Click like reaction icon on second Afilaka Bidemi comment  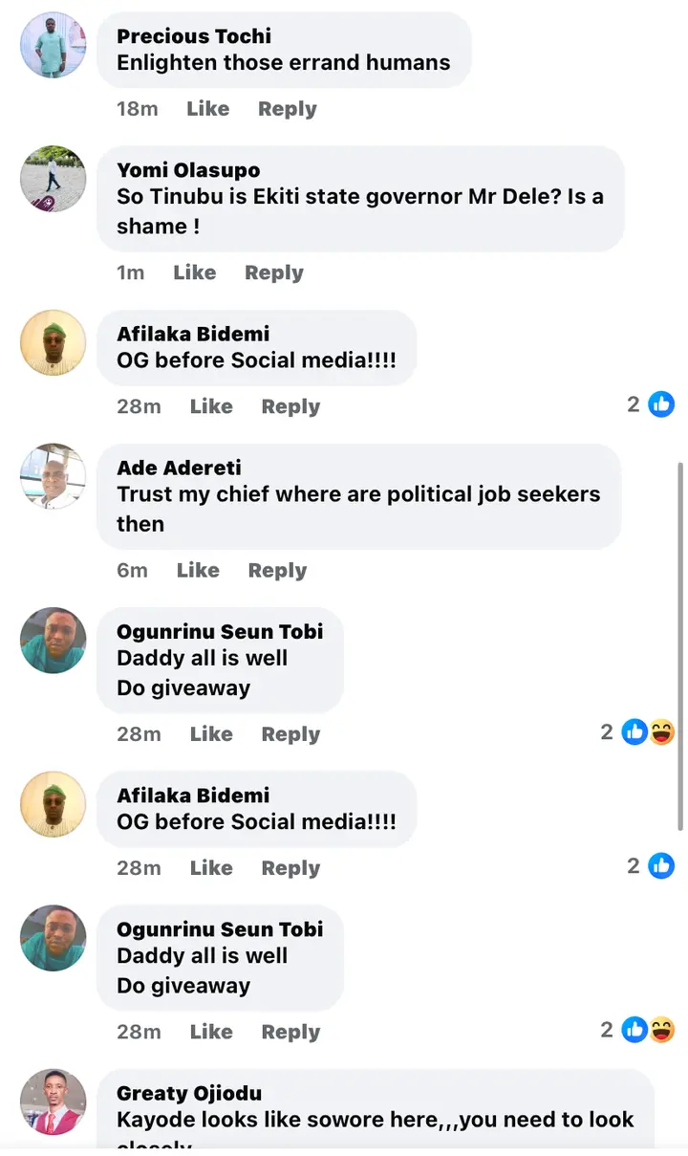661,866
